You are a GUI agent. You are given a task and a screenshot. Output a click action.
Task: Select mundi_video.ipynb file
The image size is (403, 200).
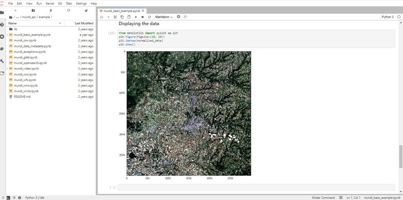coord(51,69)
